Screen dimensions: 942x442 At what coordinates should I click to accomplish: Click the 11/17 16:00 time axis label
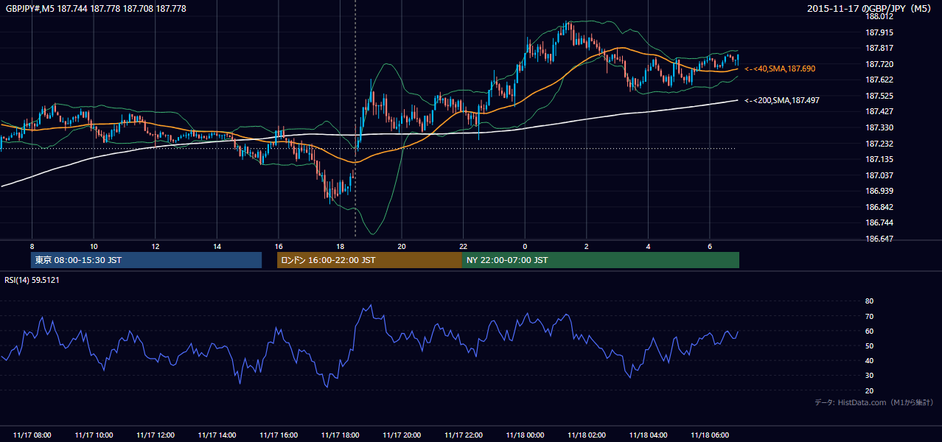coord(279,435)
